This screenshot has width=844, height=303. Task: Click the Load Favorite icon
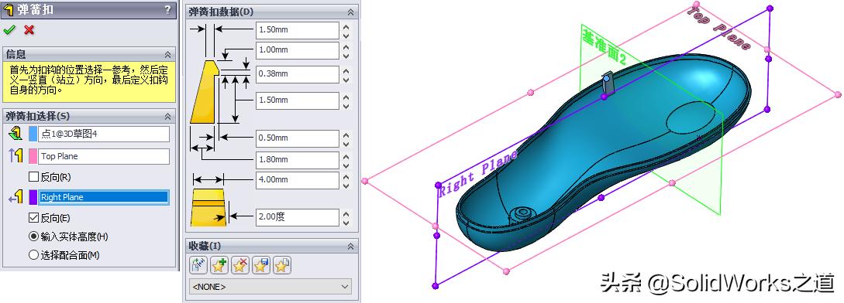[282, 265]
